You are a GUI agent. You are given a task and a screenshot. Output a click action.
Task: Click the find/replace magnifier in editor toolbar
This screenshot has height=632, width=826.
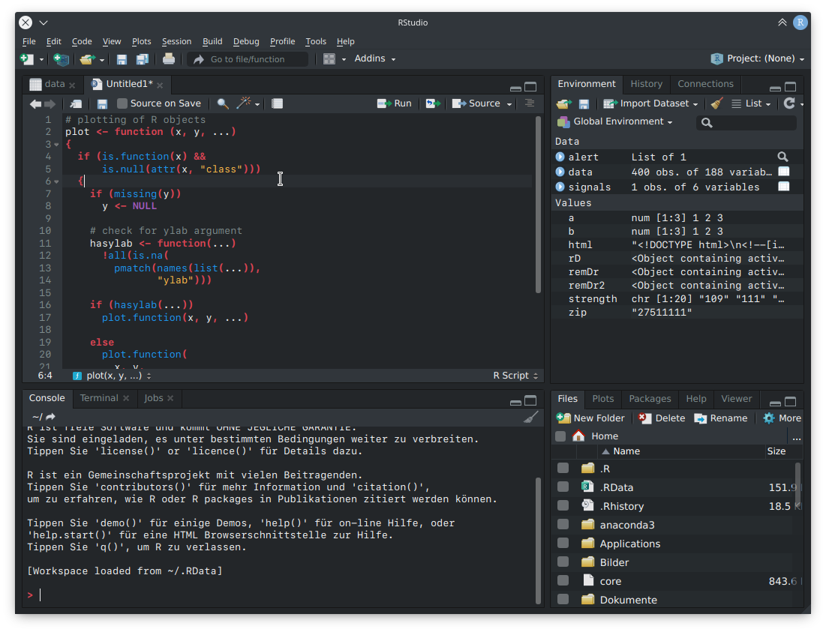click(223, 103)
